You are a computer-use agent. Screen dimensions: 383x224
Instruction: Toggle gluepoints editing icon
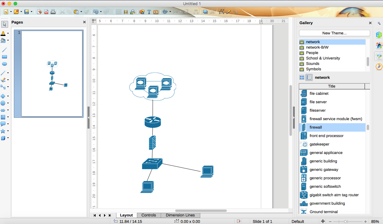229,12
